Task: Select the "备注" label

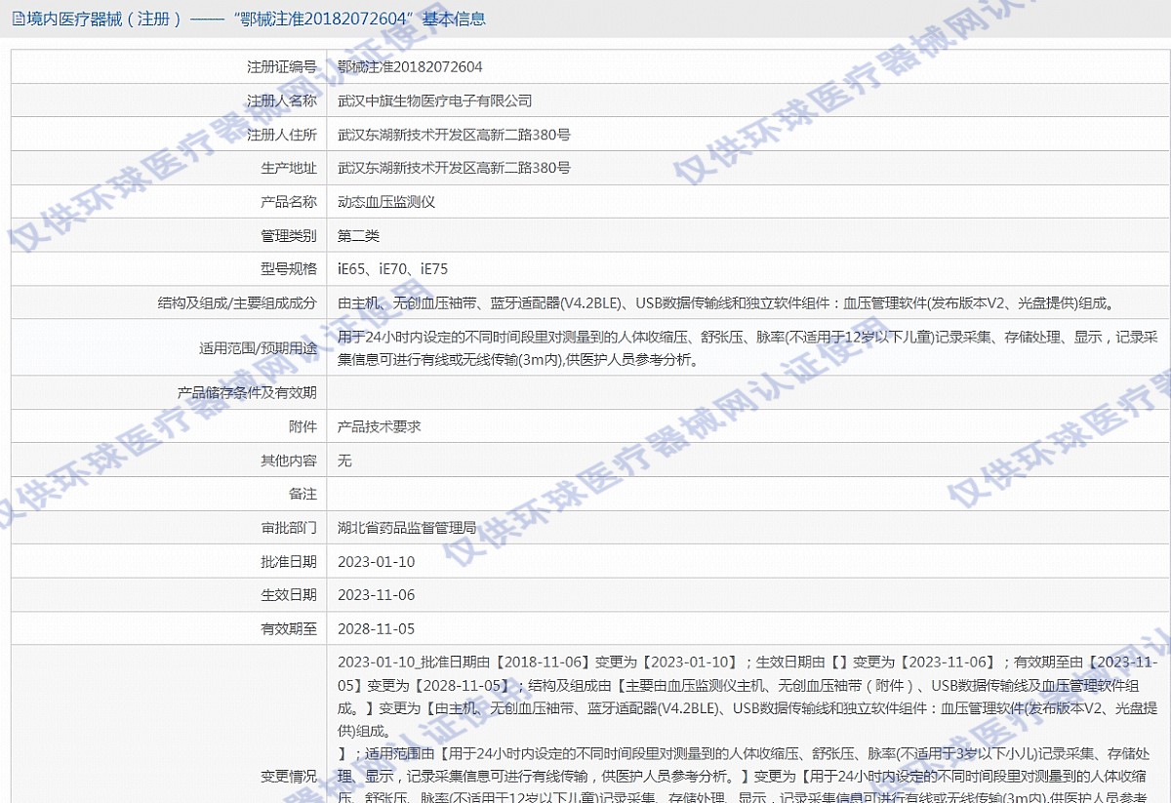Action: point(303,494)
